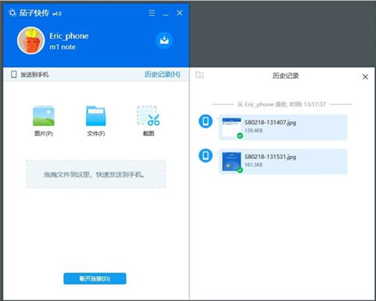This screenshot has height=301, width=376.
Task: Click the 截图 label text
Action: coord(149,133)
